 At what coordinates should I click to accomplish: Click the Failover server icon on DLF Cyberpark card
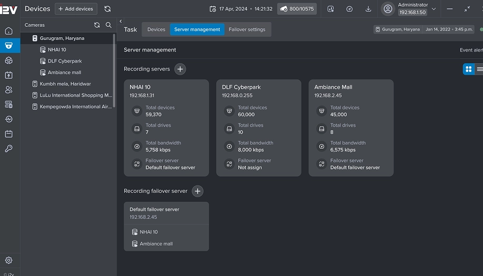click(229, 164)
